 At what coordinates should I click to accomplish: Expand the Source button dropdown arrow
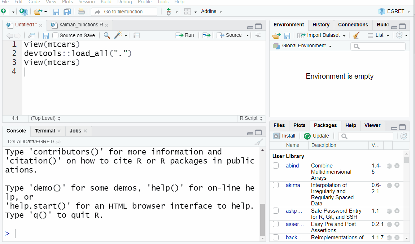(x=248, y=35)
